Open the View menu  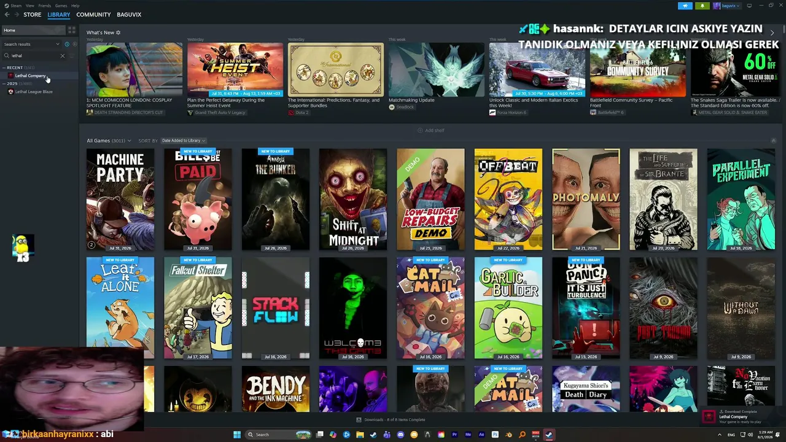(29, 6)
